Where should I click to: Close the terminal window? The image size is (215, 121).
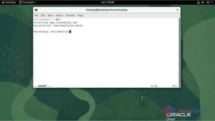[x=177, y=10]
